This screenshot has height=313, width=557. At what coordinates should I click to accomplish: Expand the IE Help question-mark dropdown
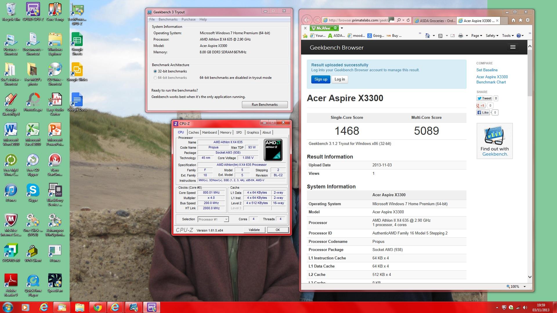click(x=520, y=36)
